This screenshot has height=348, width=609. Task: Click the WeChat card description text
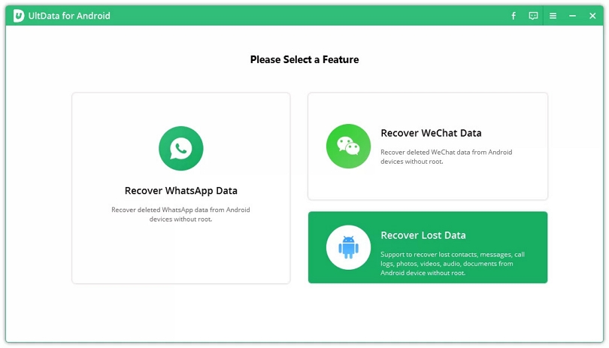click(x=447, y=157)
